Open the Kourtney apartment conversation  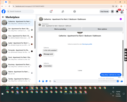coord(17,66)
